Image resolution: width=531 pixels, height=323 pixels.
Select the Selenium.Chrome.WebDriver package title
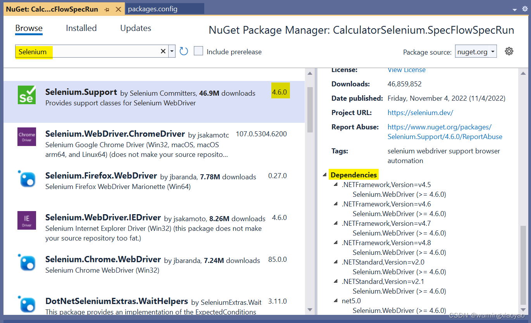click(x=103, y=259)
